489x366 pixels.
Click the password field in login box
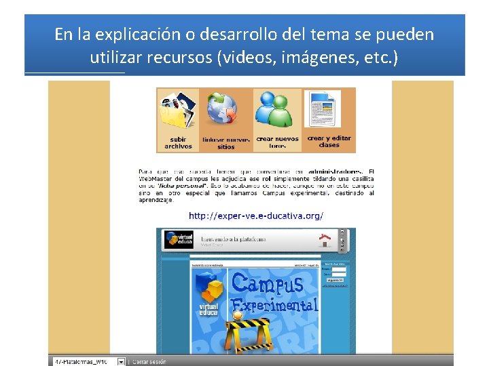click(339, 274)
